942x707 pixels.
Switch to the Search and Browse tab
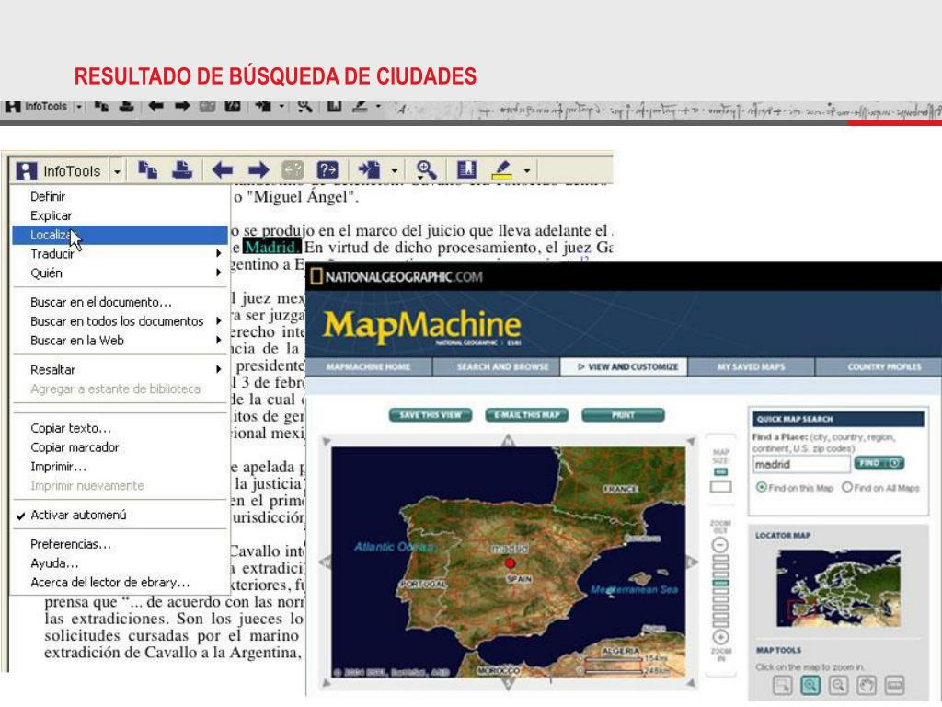coord(501,366)
